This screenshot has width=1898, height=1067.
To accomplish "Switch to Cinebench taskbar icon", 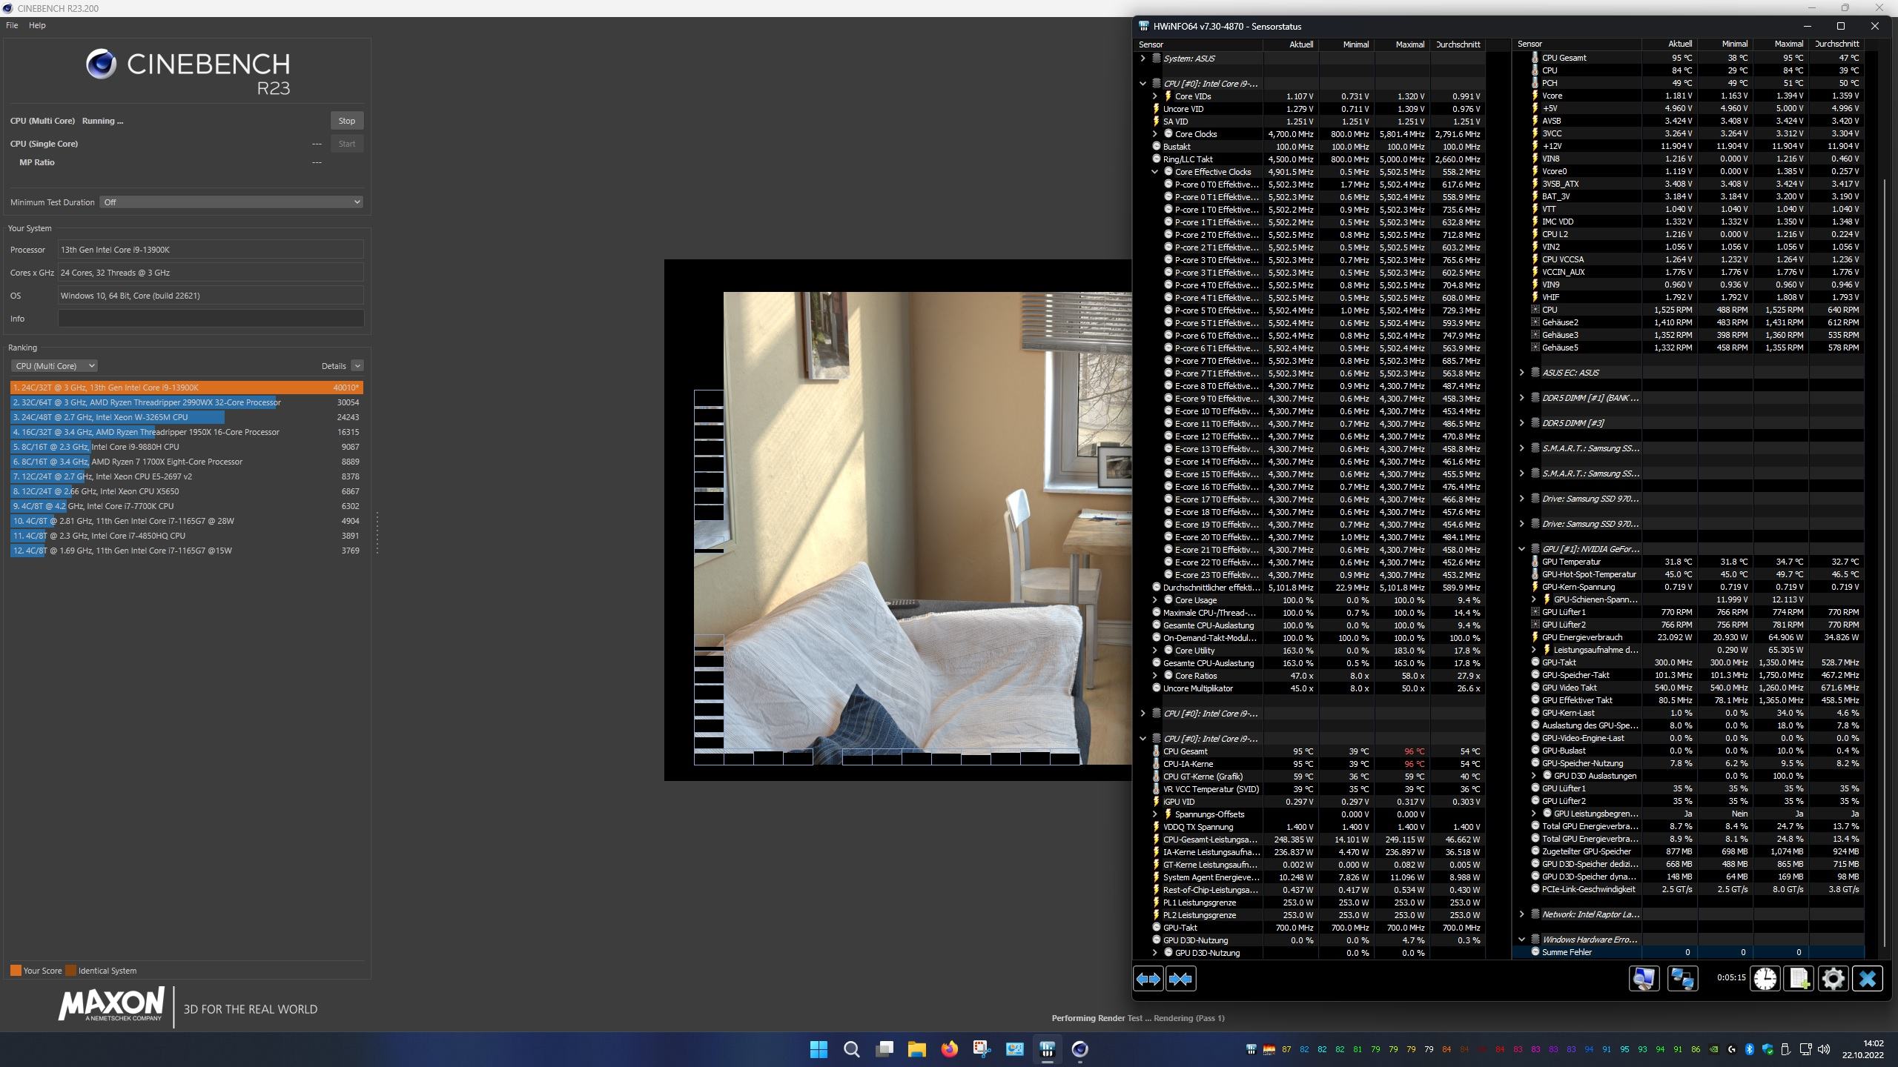I will click(1079, 1049).
